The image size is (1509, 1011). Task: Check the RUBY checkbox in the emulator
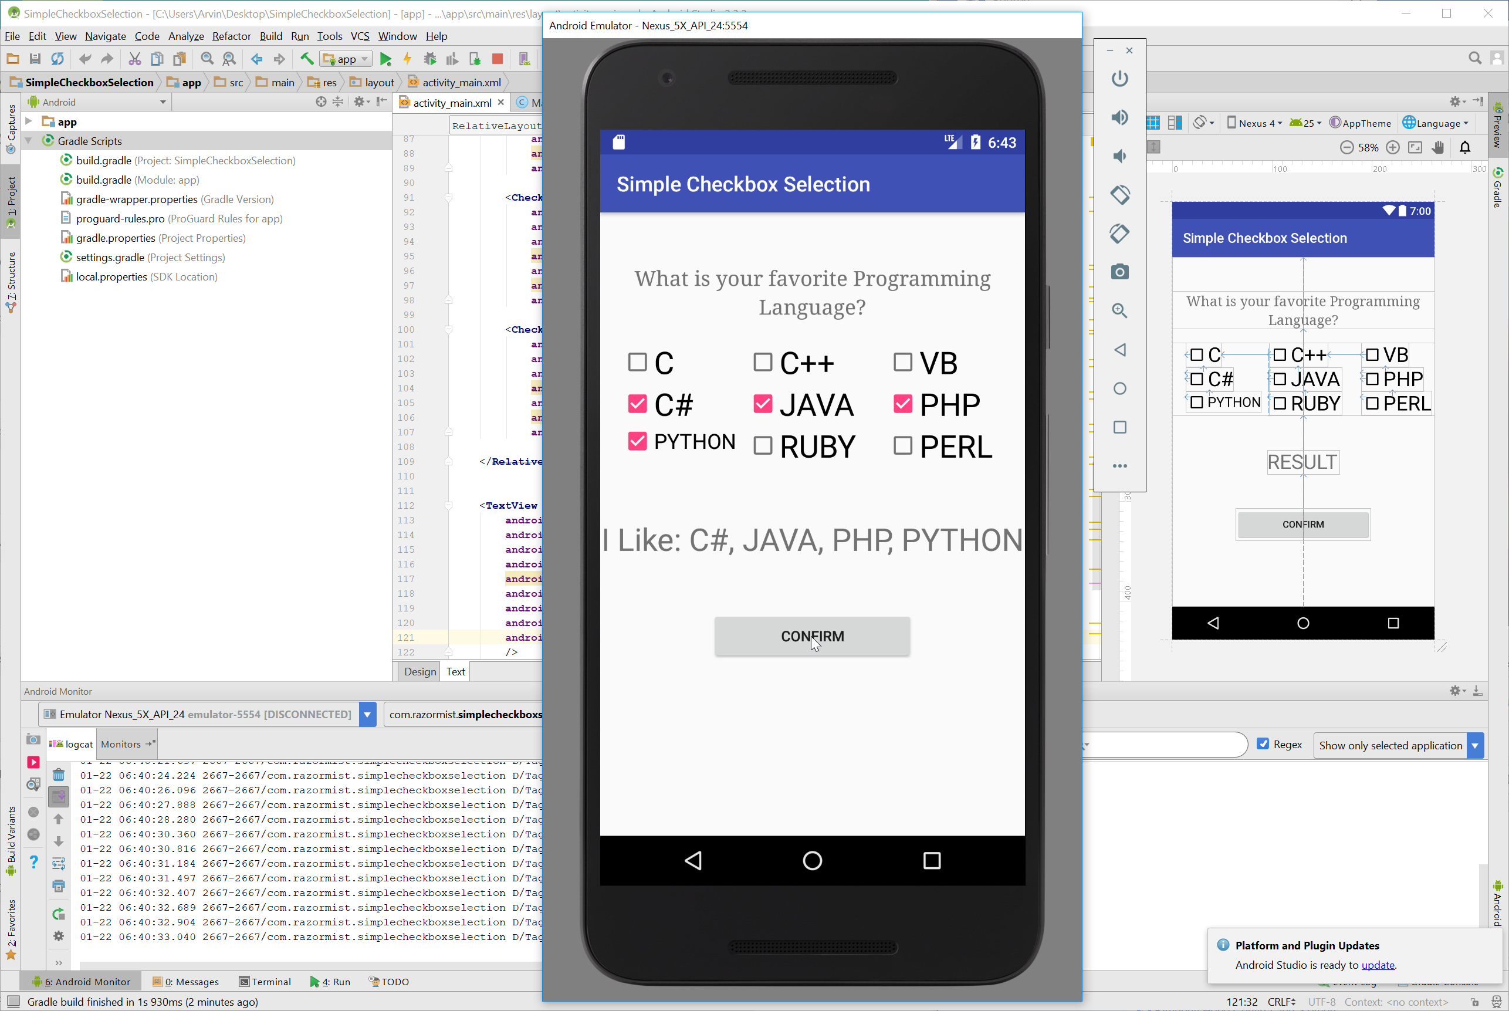point(763,445)
